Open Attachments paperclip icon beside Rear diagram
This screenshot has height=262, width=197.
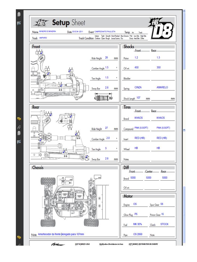pyautogui.click(x=19, y=127)
